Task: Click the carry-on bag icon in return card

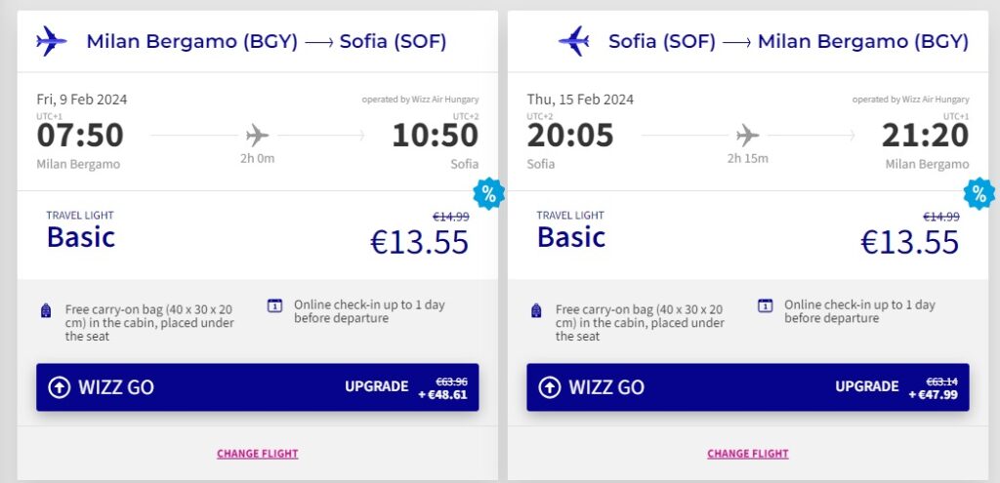Action: (535, 310)
